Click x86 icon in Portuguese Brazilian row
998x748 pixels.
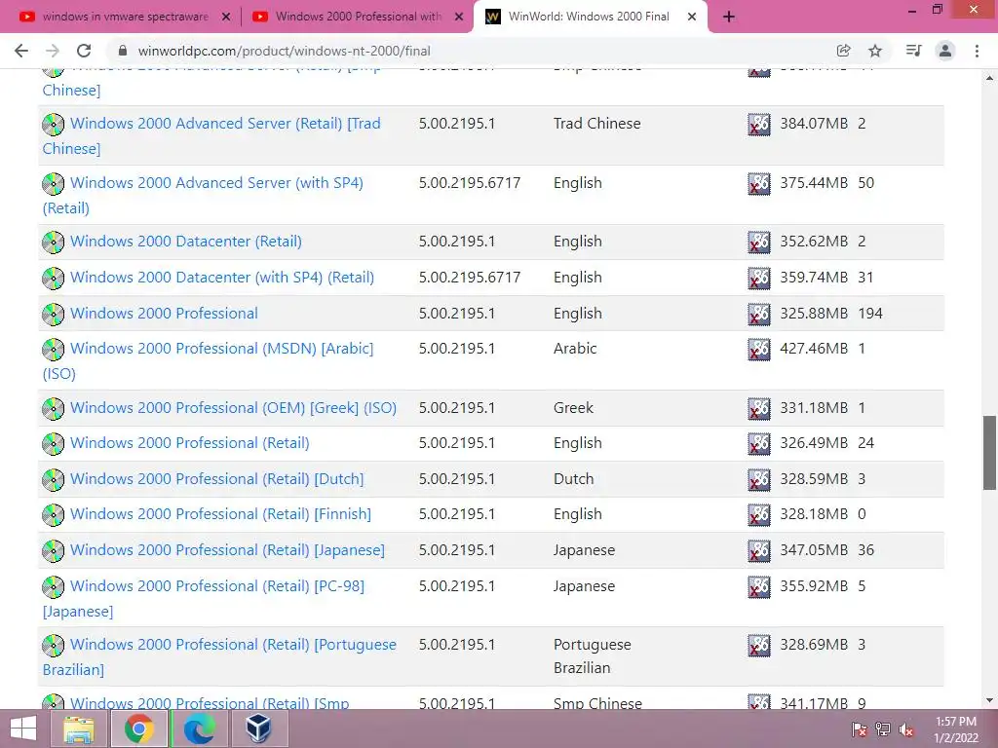coord(758,645)
